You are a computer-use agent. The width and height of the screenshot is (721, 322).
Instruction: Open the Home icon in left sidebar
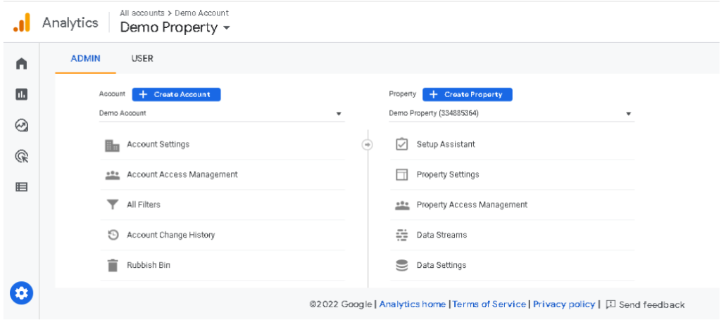(x=21, y=64)
